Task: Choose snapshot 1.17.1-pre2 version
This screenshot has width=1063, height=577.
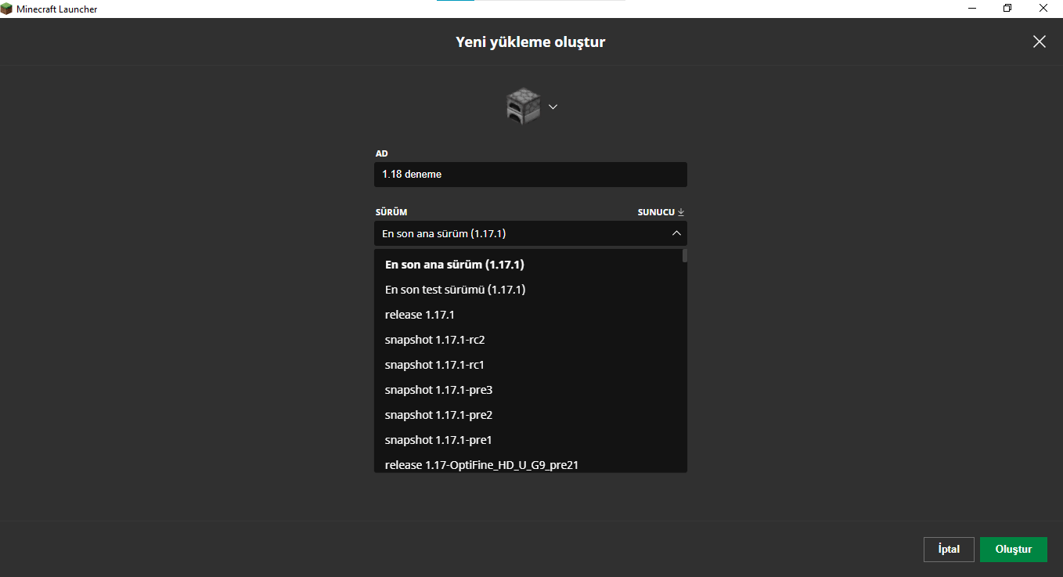Action: (x=531, y=415)
